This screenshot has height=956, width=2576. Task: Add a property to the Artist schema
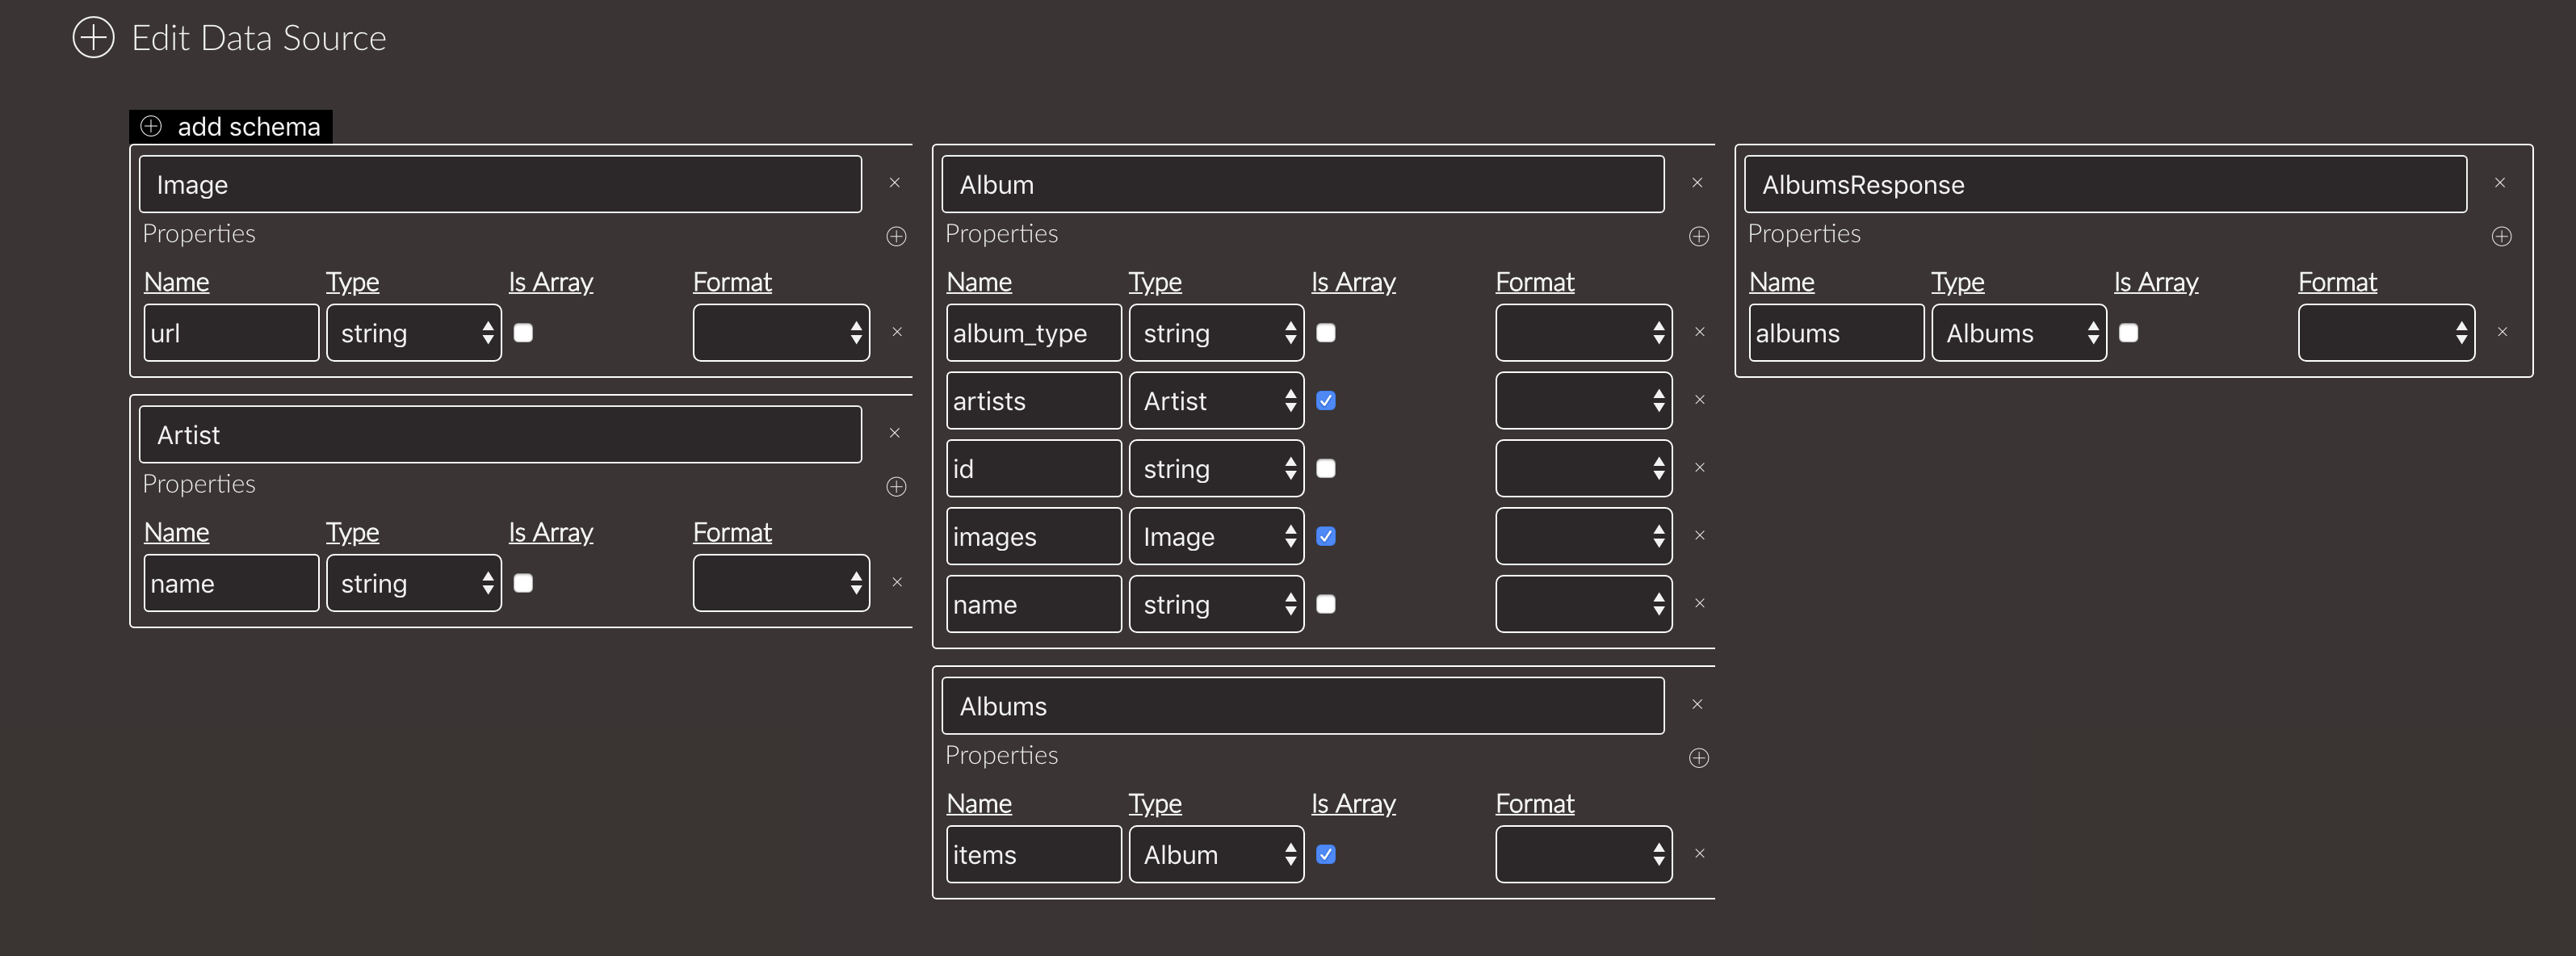coord(897,486)
